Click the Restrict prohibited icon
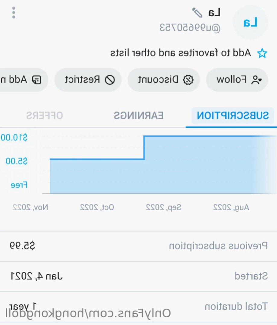This screenshot has height=325, width=277. click(110, 80)
